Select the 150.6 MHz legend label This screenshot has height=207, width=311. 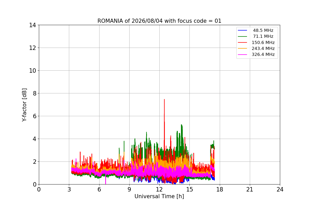tap(263, 42)
